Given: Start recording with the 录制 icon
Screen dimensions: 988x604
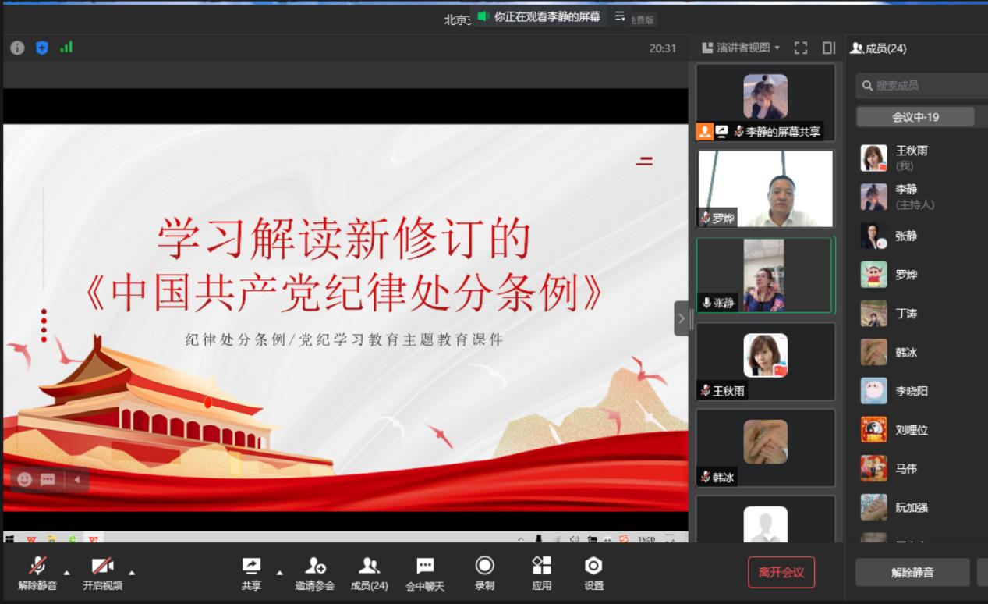Looking at the screenshot, I should click(x=485, y=572).
